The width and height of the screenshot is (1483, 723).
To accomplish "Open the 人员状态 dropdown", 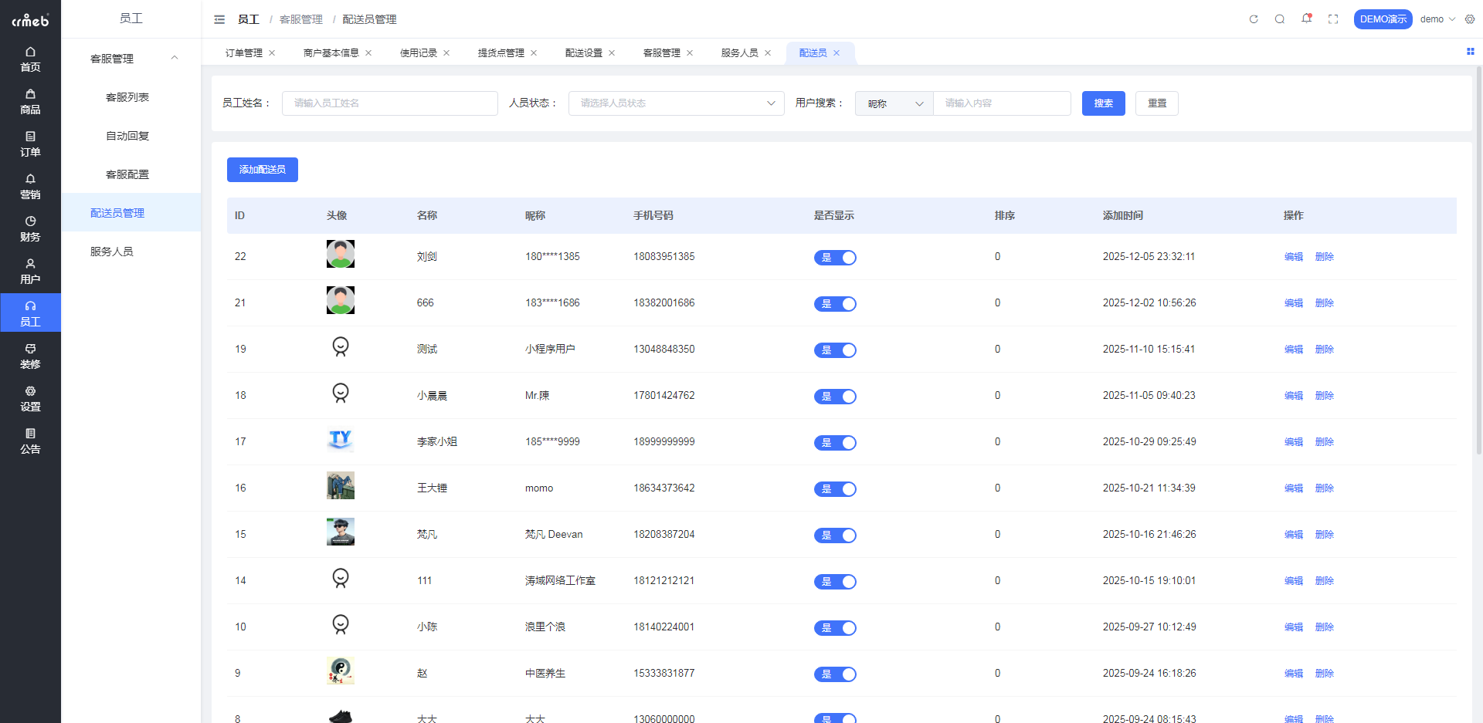I will pyautogui.click(x=676, y=103).
